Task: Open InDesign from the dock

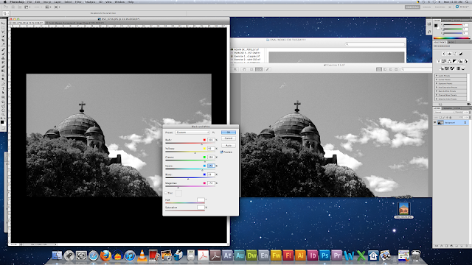Action: click(313, 255)
